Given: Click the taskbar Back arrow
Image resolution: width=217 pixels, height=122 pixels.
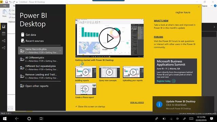Looking at the screenshot, I should pyautogui.click(x=17, y=119).
